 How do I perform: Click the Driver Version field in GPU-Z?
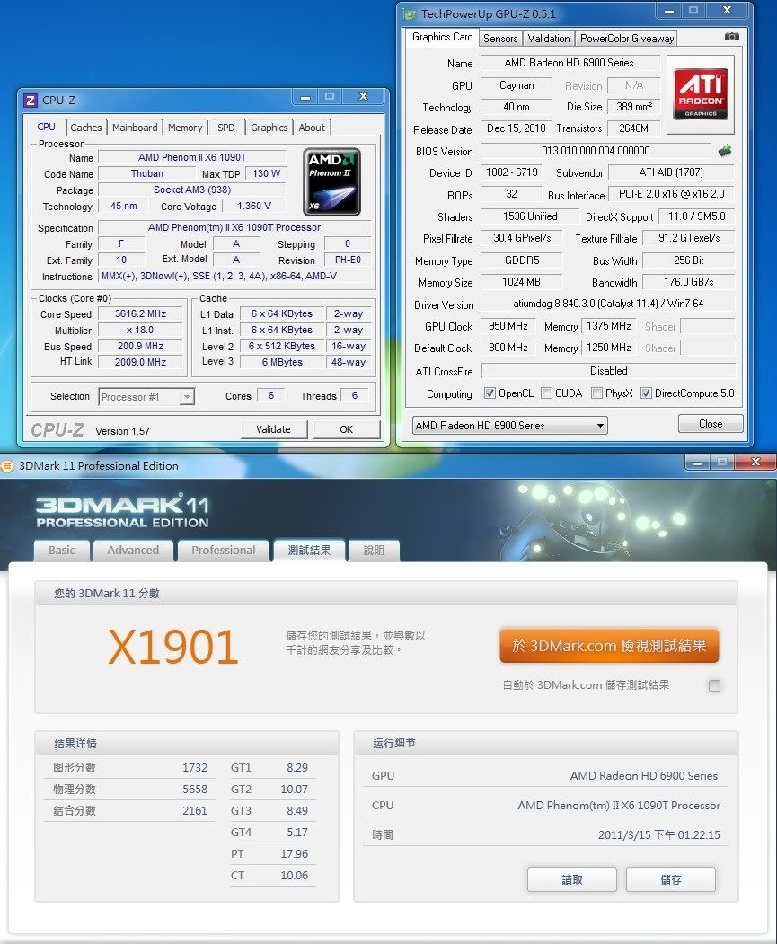608,304
